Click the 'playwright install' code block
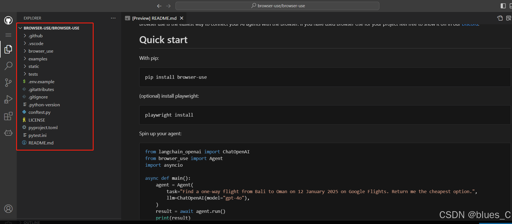Screen dimensions: 512x224 coord(325,115)
